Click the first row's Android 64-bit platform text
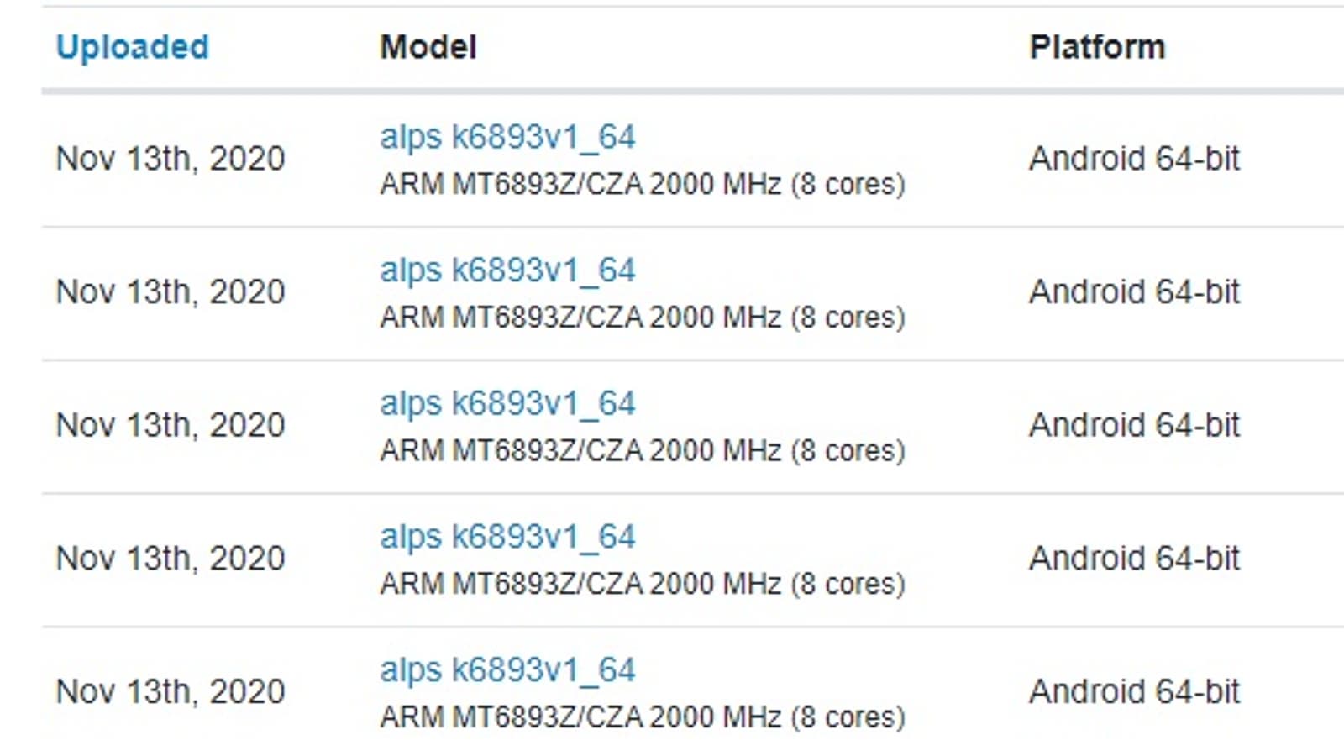The width and height of the screenshot is (1344, 756). (1134, 159)
